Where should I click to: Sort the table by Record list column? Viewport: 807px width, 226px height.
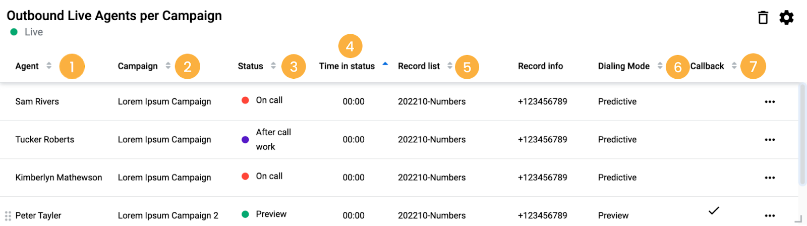450,66
